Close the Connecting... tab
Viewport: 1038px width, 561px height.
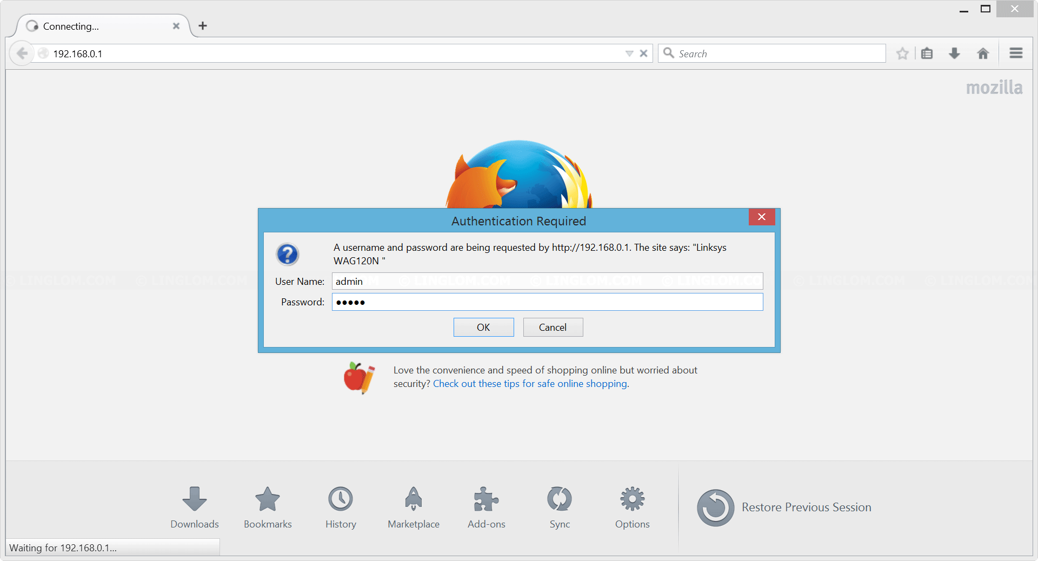(176, 26)
